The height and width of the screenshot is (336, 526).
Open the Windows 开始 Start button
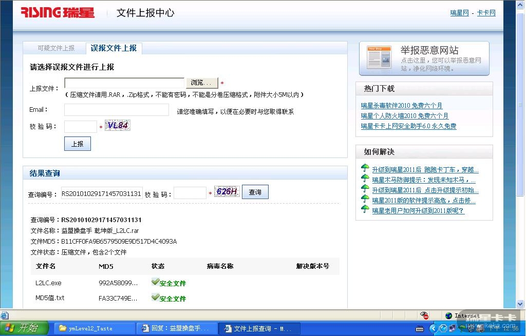pyautogui.click(x=24, y=328)
